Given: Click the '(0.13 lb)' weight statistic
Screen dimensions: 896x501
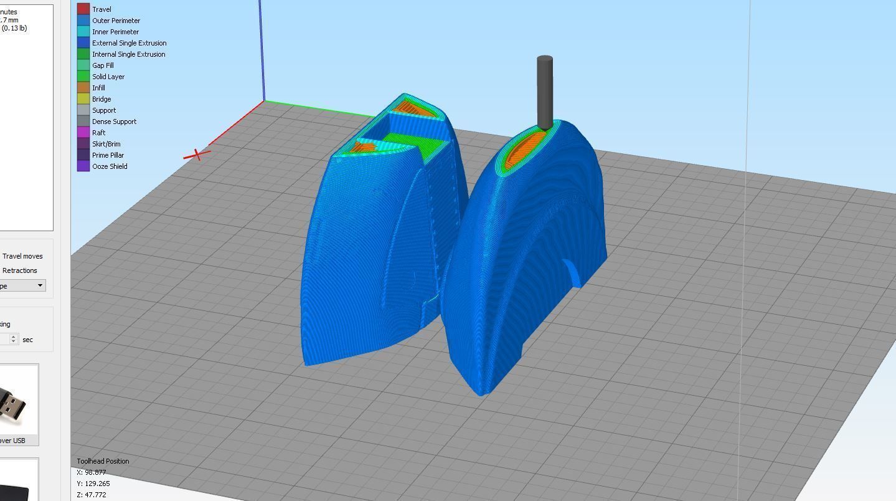Looking at the screenshot, I should (x=14, y=28).
